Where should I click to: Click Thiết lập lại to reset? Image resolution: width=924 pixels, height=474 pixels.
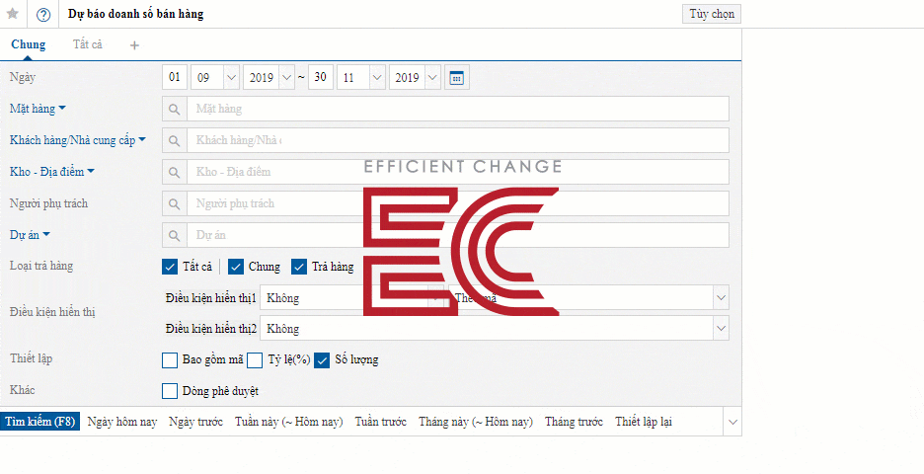click(x=644, y=422)
